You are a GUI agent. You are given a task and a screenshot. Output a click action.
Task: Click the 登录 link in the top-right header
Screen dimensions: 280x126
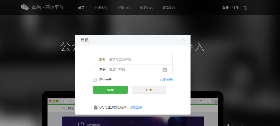point(225,8)
